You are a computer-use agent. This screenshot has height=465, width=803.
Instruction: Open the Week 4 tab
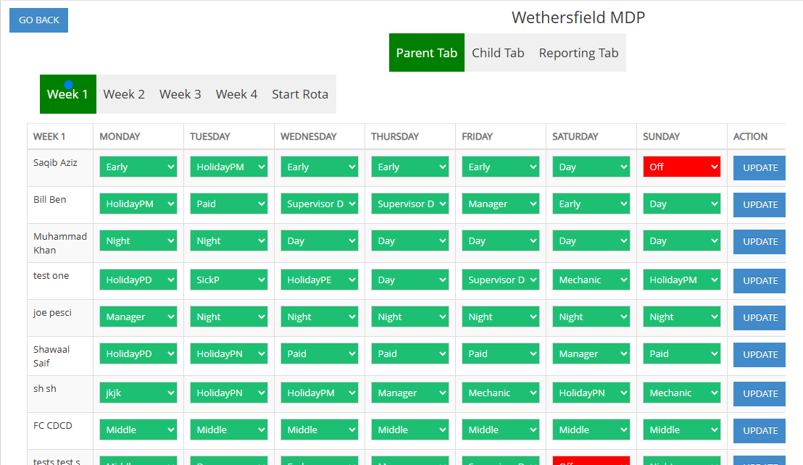(236, 94)
